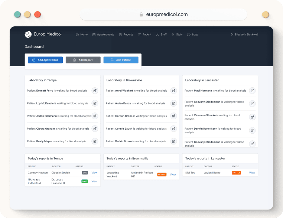Viewport: 283px width, 218px height.
Task: Click doctor name Dr. Lucas Leannon III
Action: point(58,181)
